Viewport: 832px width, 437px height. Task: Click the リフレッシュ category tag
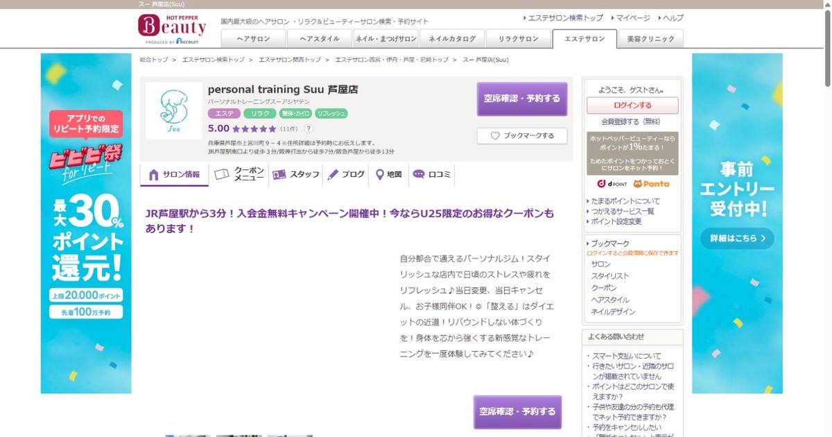[x=331, y=113]
